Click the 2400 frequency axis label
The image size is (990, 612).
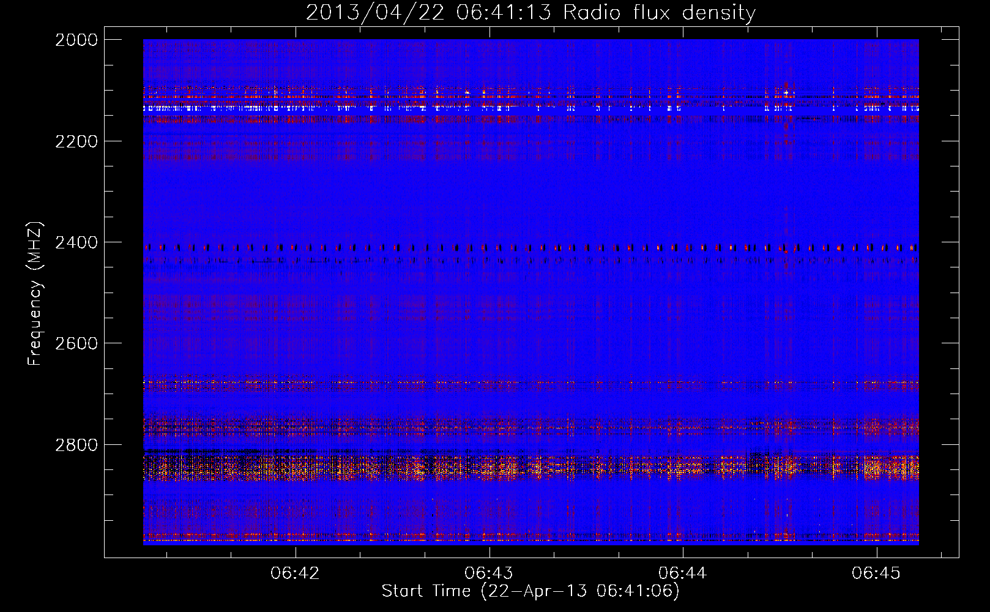click(76, 242)
